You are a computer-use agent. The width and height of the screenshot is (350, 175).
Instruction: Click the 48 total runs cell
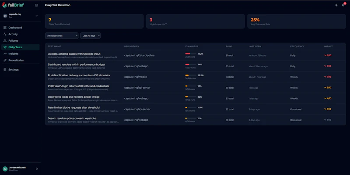coord(230,77)
